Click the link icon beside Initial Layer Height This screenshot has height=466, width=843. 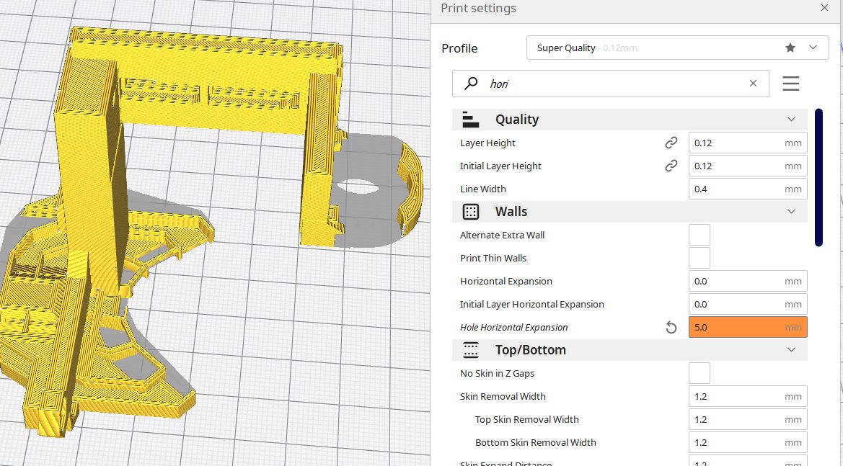671,166
